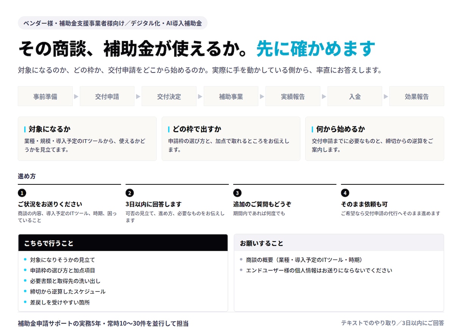Viewport: 462px width, 334px height.
Task: Click the step 1 number circle
Action: 22,193
